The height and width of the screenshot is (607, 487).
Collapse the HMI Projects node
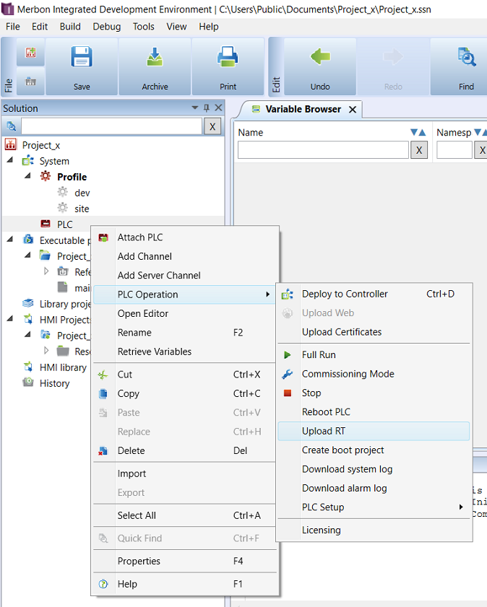[10, 318]
